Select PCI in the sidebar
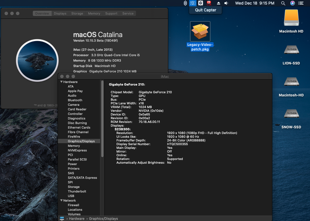This screenshot has height=221, width=310. click(79, 155)
